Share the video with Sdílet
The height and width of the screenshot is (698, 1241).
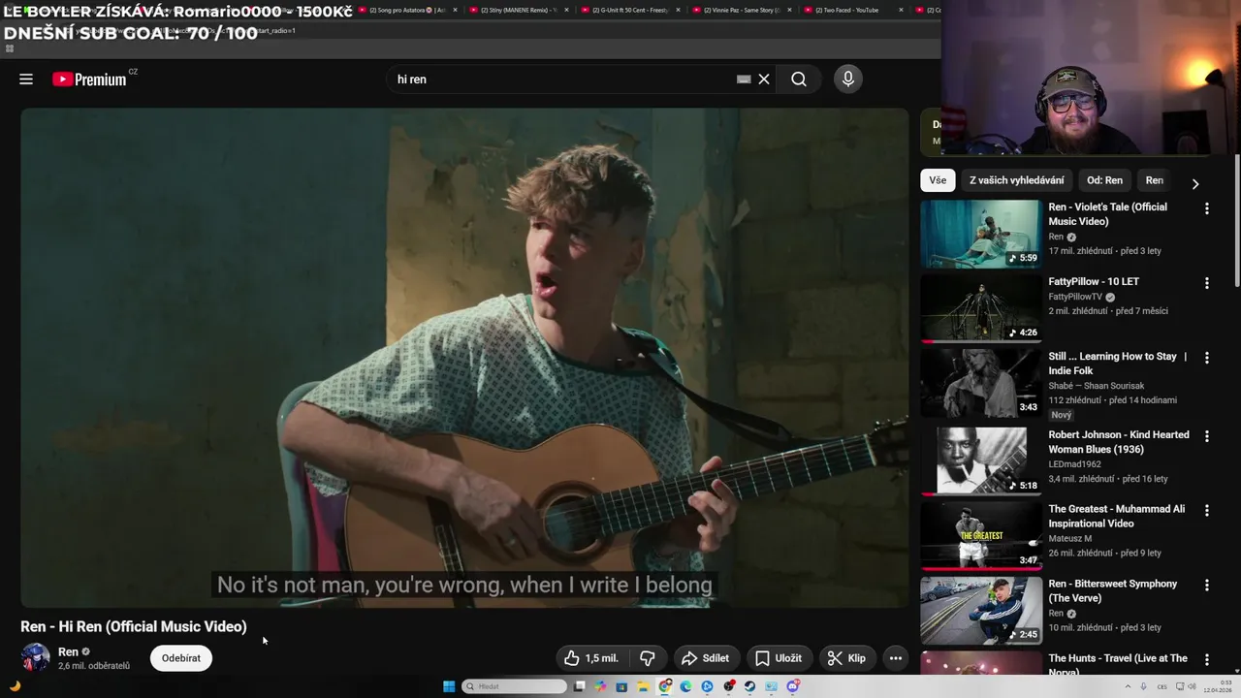click(x=706, y=658)
